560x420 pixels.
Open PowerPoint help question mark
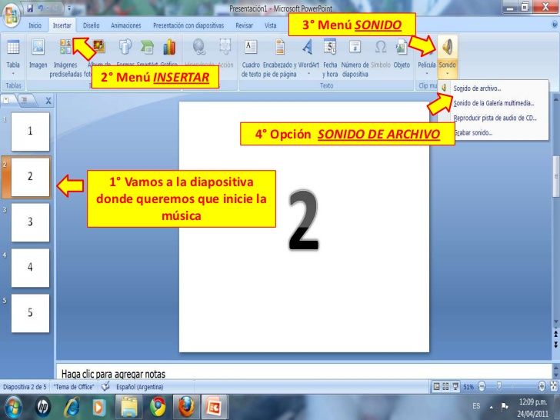tap(555, 25)
